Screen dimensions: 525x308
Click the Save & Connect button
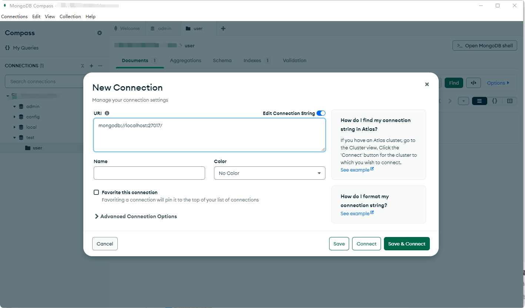407,244
